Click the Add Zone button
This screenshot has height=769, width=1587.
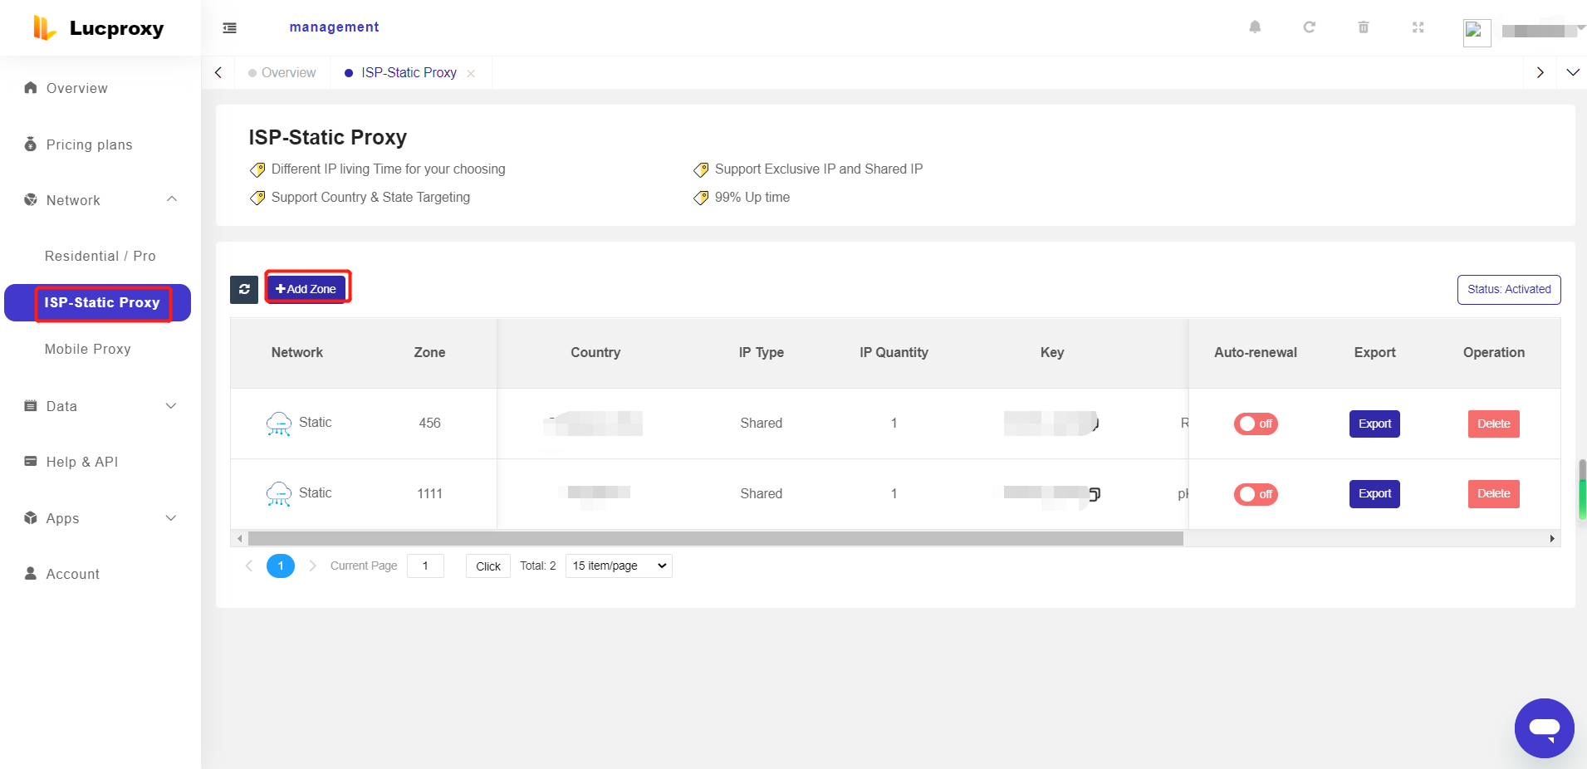[x=306, y=289]
